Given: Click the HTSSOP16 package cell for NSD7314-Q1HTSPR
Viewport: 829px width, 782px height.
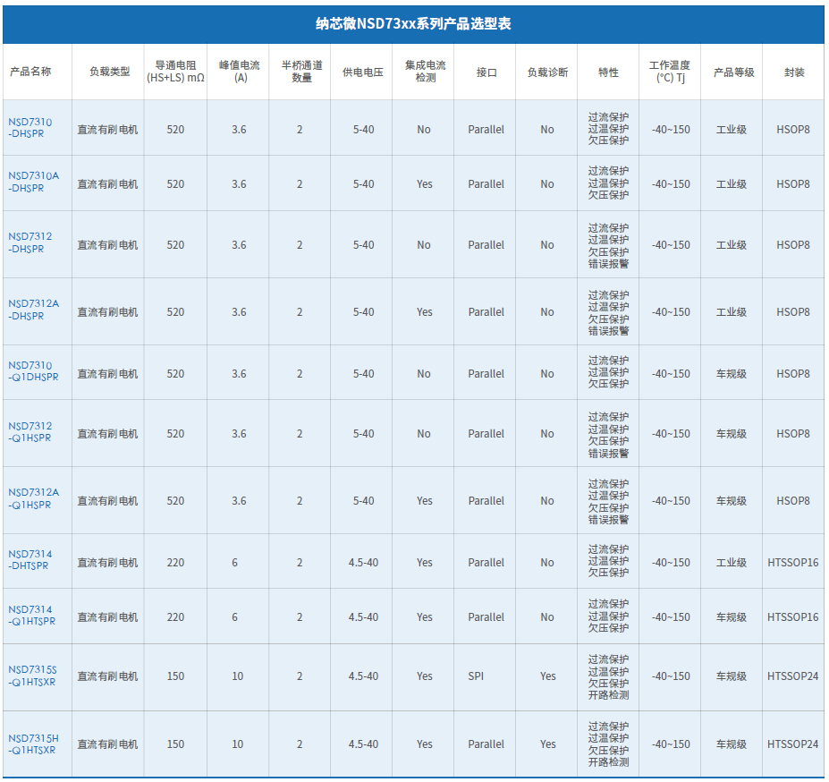Looking at the screenshot, I should pyautogui.click(x=793, y=617).
